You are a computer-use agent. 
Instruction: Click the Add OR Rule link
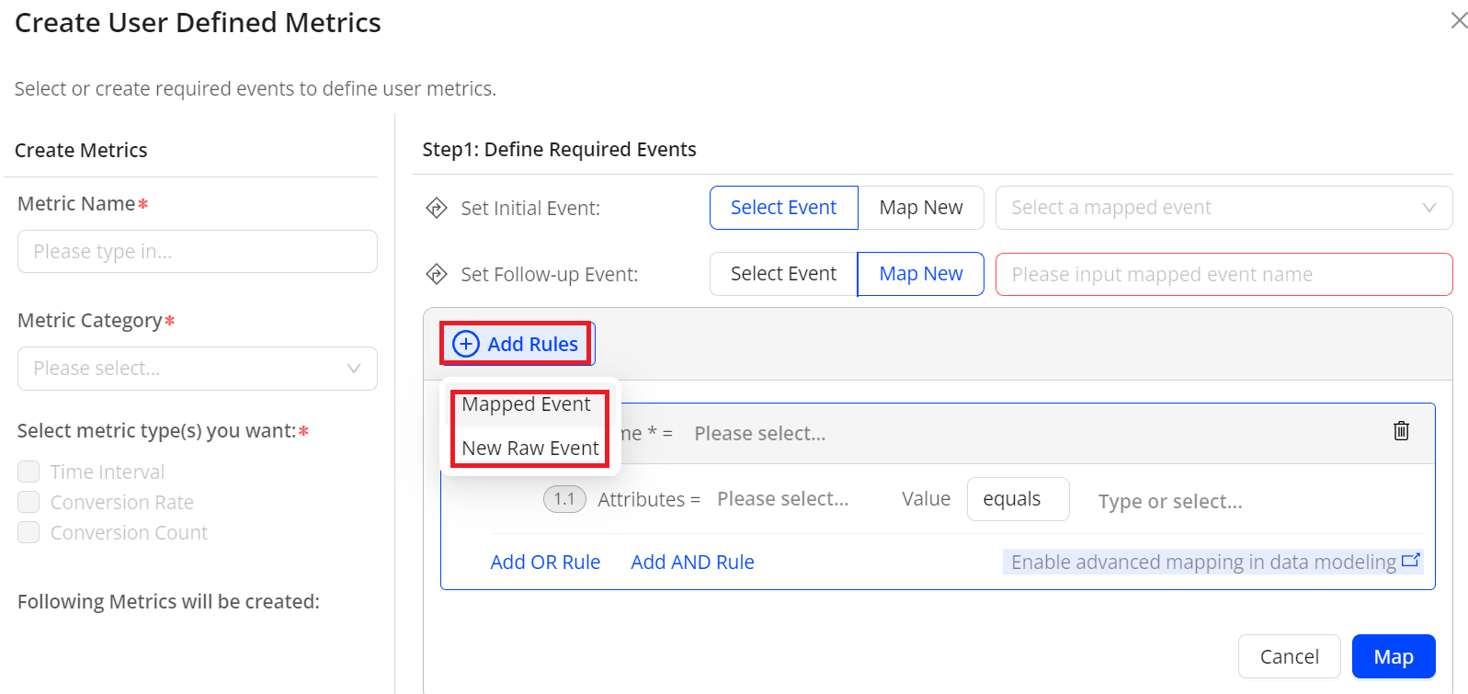[x=545, y=563]
